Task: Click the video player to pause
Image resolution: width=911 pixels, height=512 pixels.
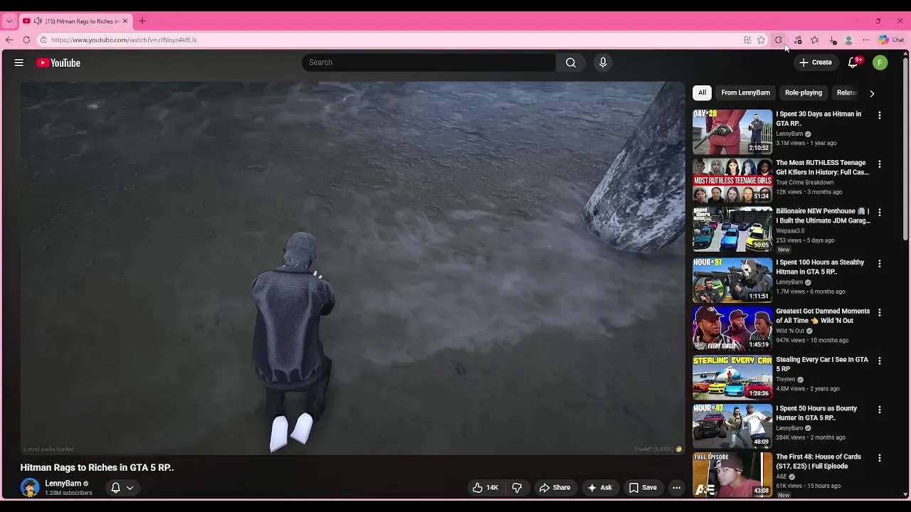Action: [x=352, y=268]
